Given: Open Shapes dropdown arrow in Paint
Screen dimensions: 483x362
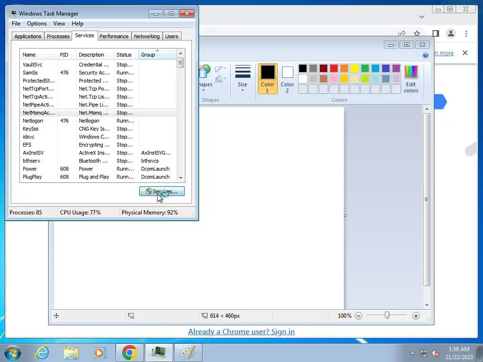Looking at the screenshot, I should tap(204, 90).
